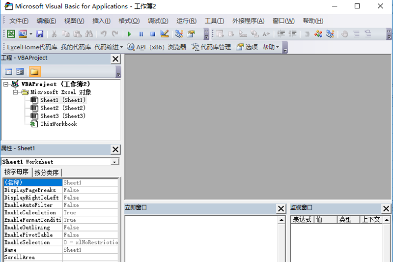Toggle Folders view in project panel
The height and width of the screenshot is (262, 393).
[34, 72]
